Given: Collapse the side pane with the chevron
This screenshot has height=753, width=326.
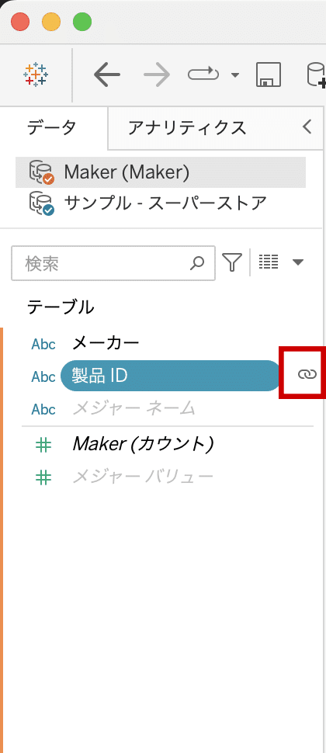Looking at the screenshot, I should coord(307,127).
